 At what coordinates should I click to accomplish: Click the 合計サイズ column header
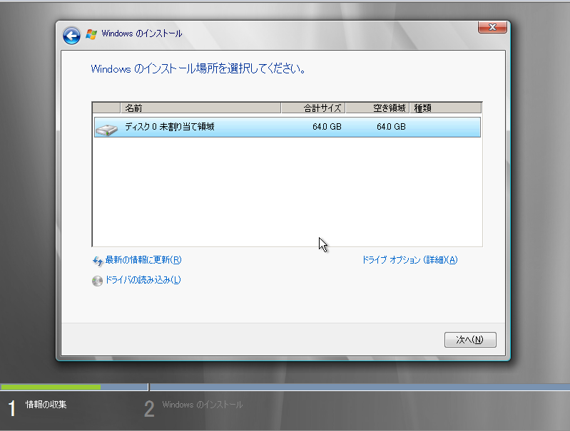point(313,108)
